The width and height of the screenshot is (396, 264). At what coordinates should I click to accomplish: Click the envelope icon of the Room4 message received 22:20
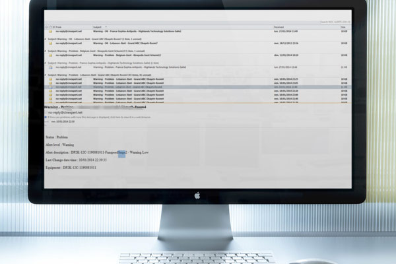click(x=51, y=91)
